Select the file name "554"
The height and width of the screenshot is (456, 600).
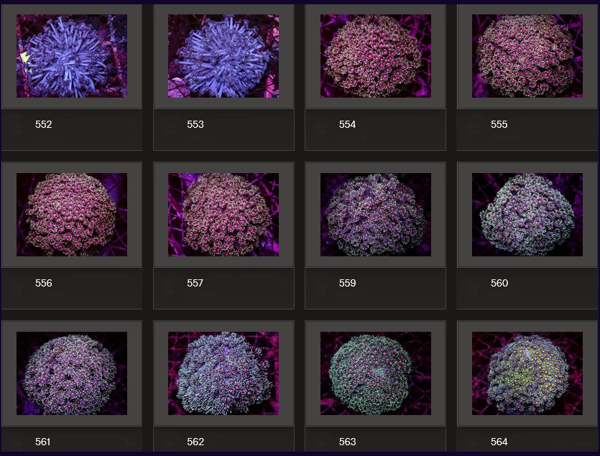(x=347, y=124)
